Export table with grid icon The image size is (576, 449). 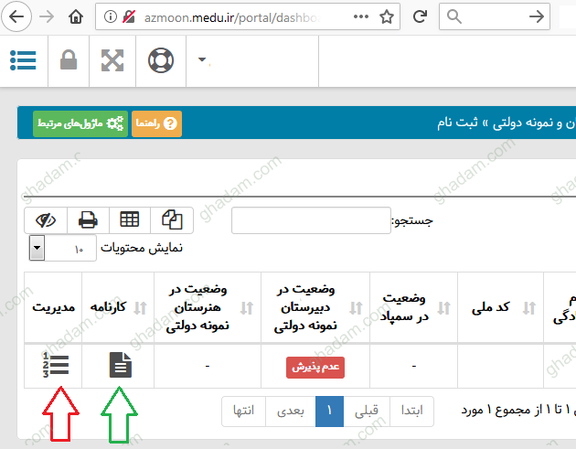click(x=130, y=220)
